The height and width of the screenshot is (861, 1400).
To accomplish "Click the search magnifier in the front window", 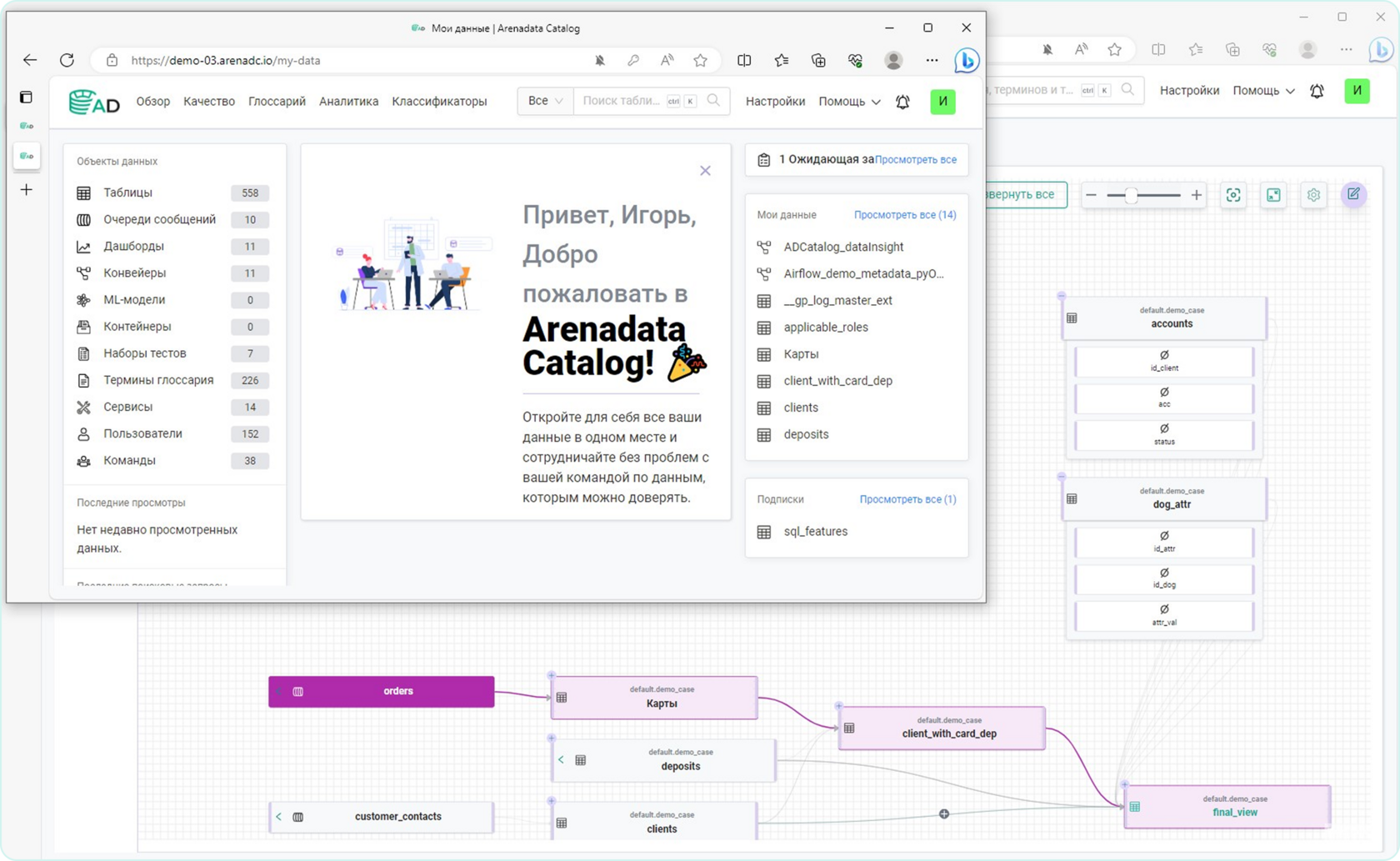I will [x=713, y=101].
